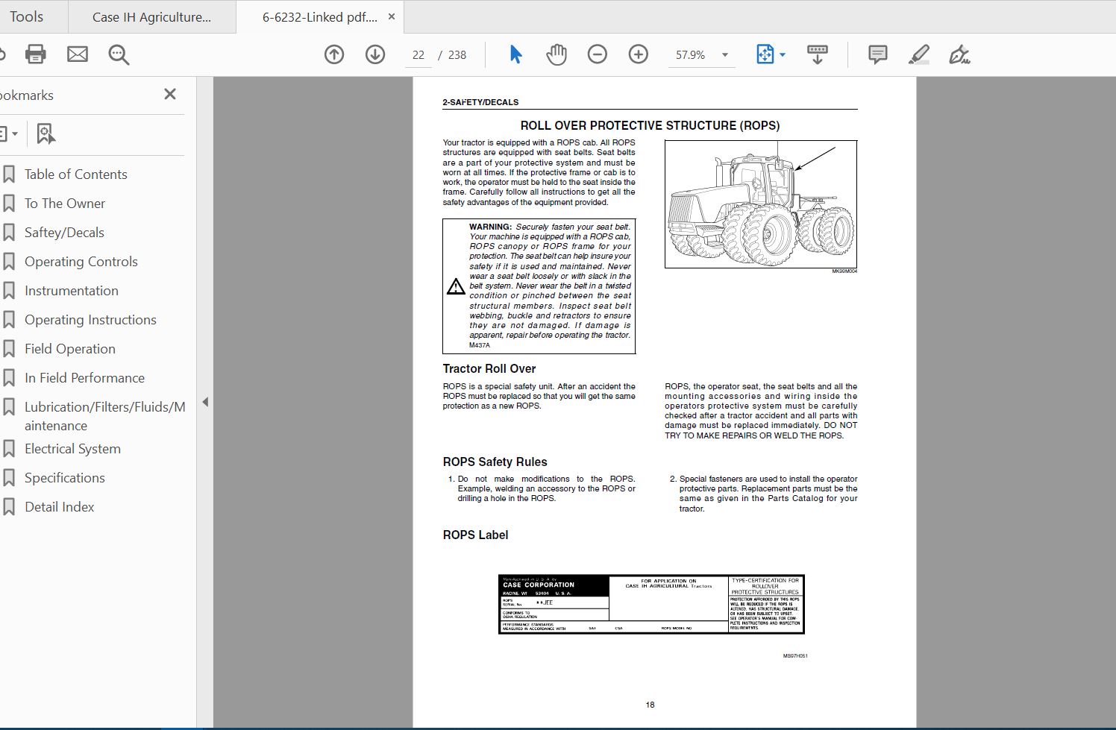Close the 6-6232-Linked pdf tab

click(x=392, y=16)
